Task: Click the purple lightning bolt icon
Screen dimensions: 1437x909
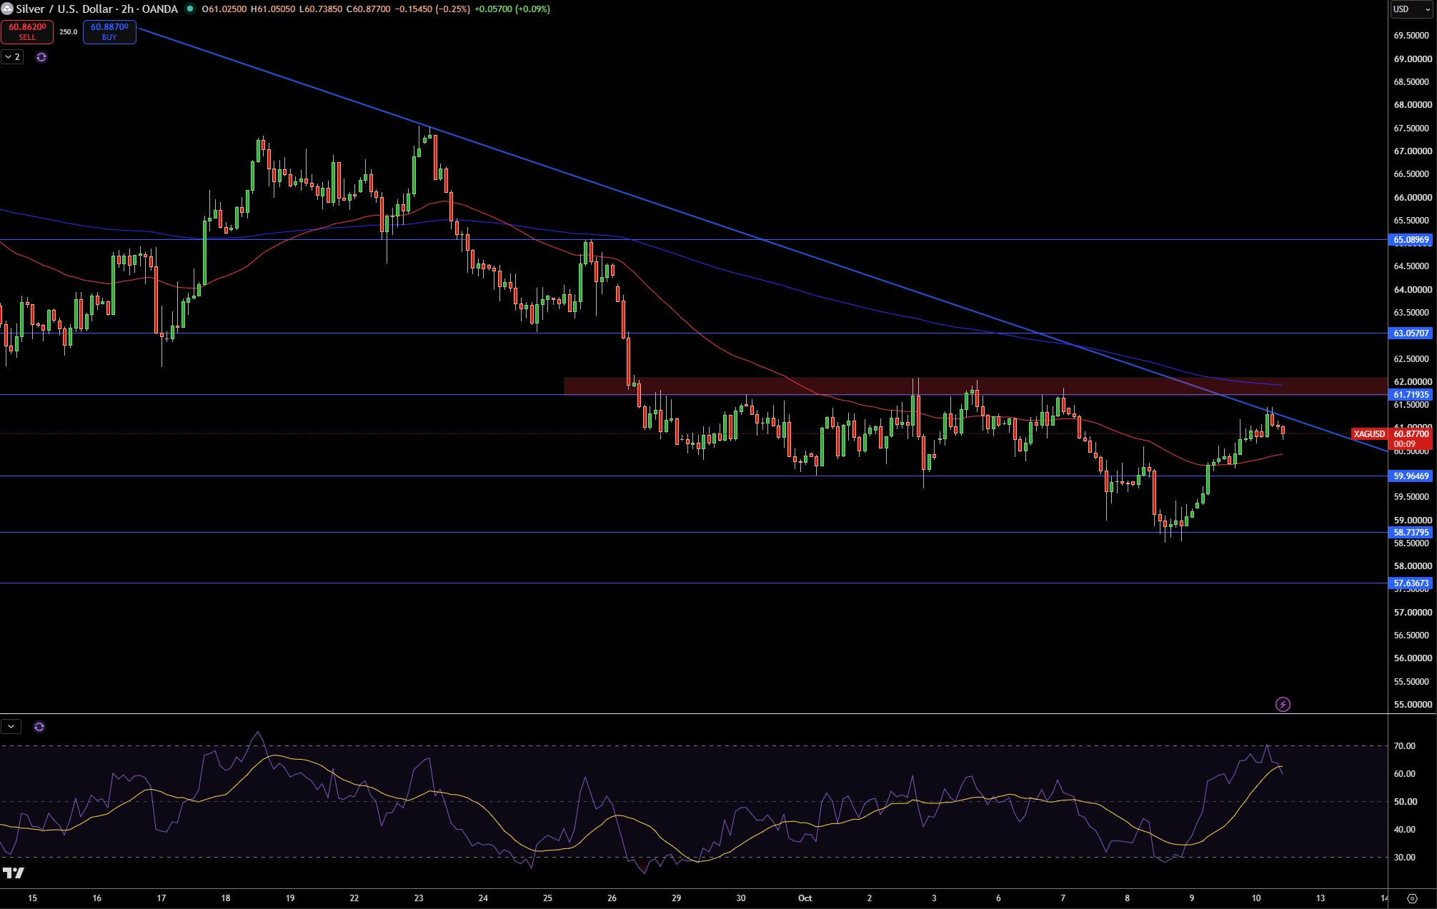Action: (1283, 705)
